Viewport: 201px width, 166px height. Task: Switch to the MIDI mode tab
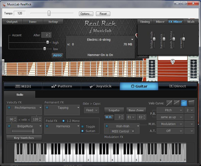[x=23, y=86]
